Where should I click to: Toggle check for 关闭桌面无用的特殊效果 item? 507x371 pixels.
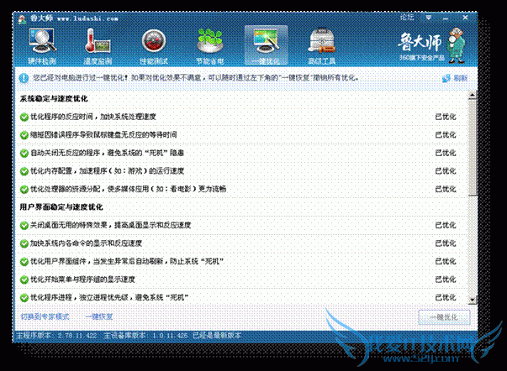coord(24,226)
